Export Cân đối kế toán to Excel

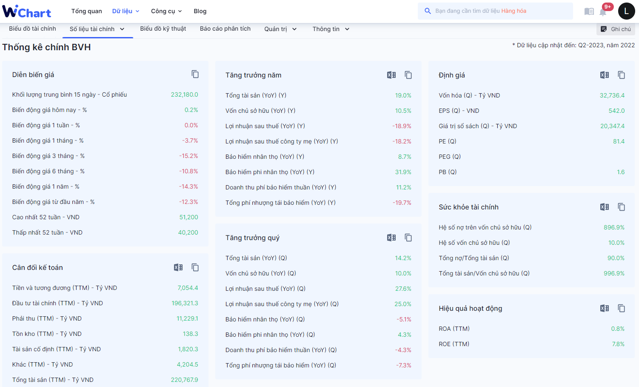point(178,267)
